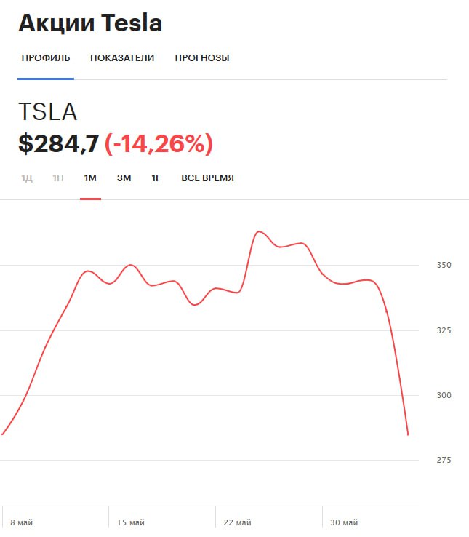469x537 pixels.
Task: Click the 15 май date marker
Action: click(x=132, y=522)
